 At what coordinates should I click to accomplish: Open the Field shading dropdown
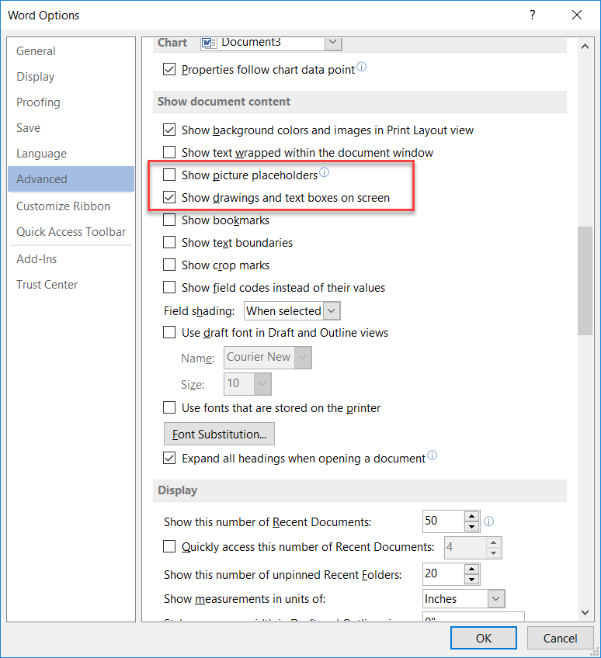[332, 311]
